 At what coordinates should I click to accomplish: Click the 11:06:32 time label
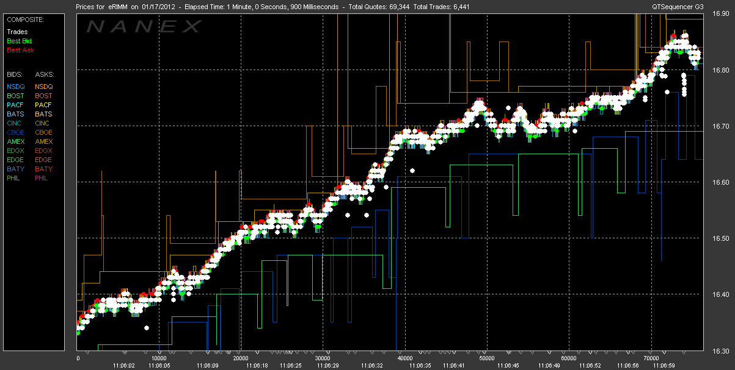[x=371, y=366]
